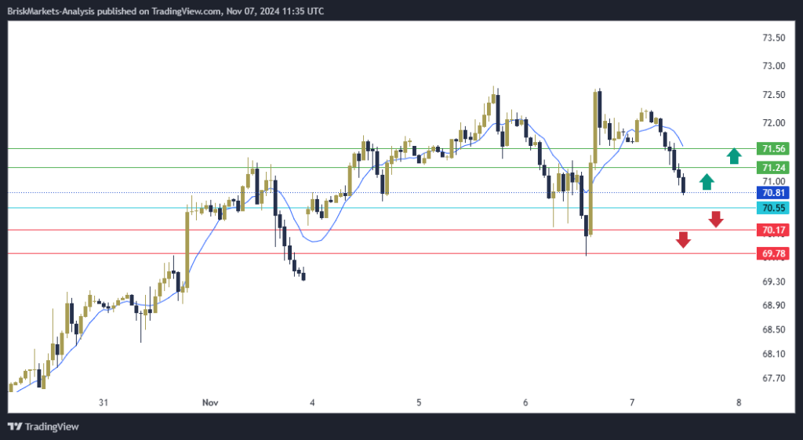Select the blue 70.81 current price label

click(773, 192)
